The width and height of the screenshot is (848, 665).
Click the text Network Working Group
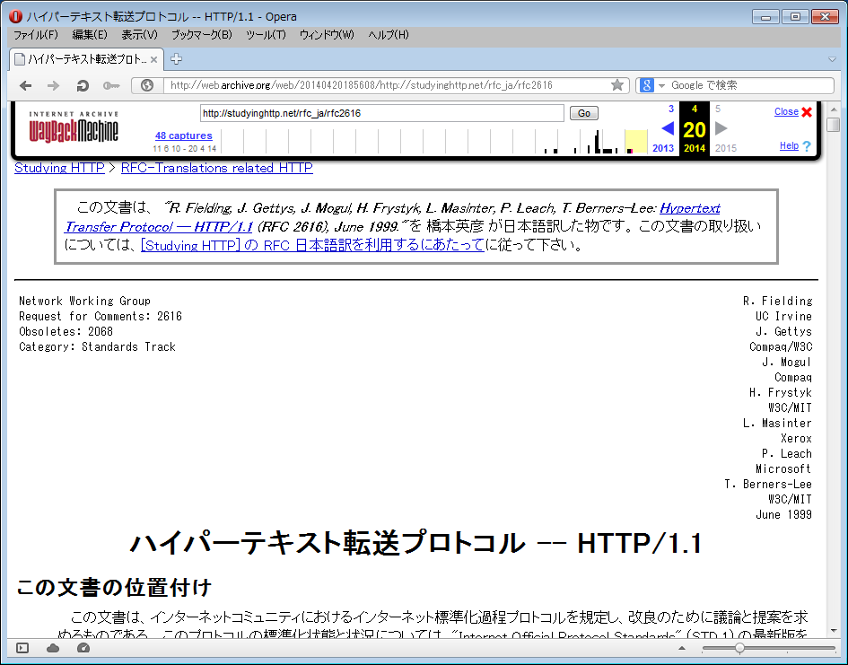85,302
